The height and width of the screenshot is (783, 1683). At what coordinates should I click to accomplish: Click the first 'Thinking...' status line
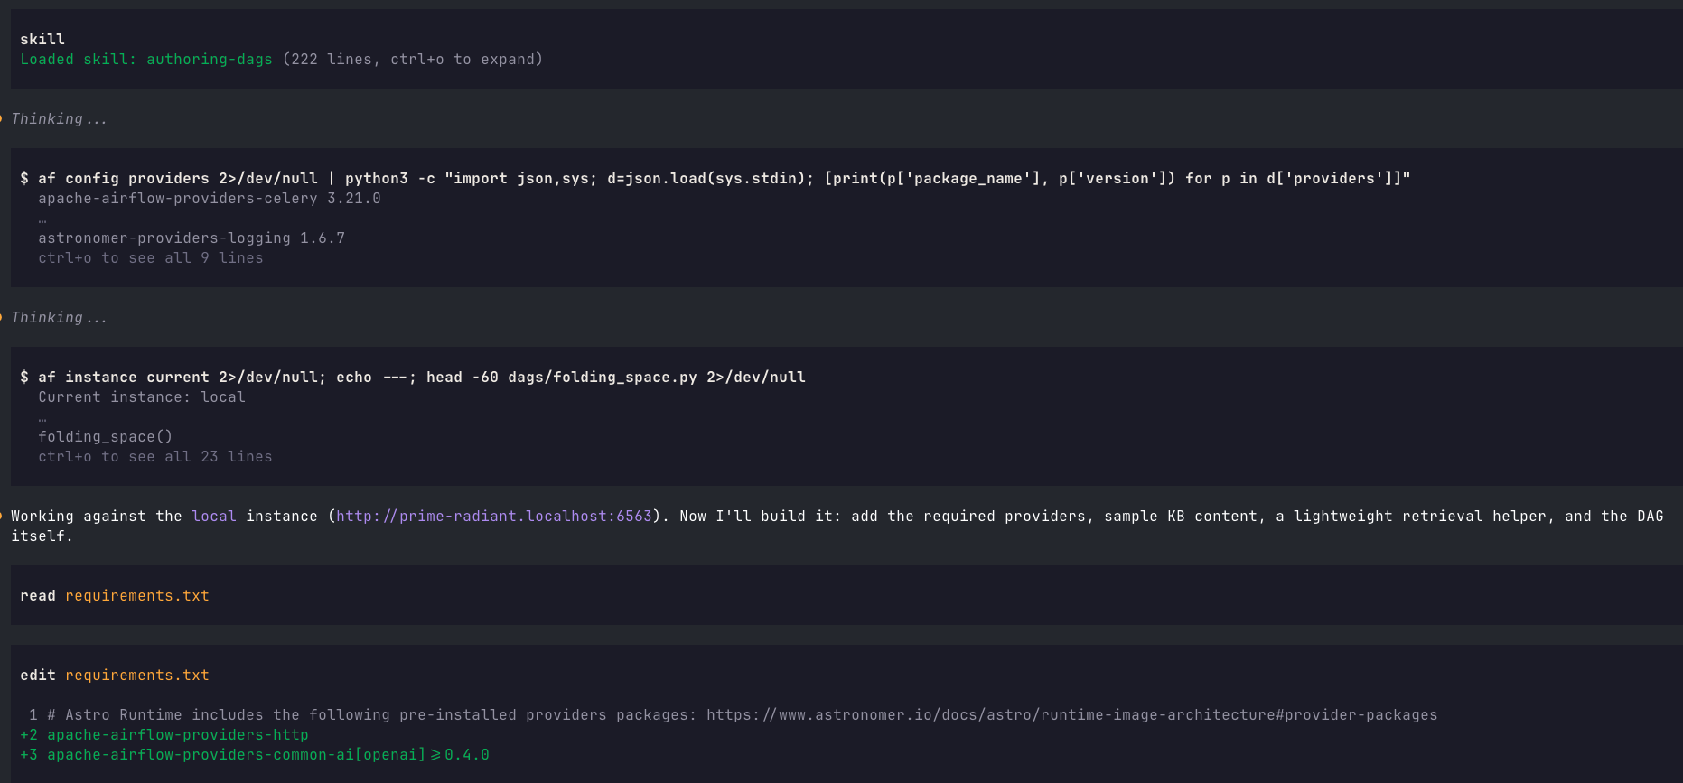tap(59, 119)
